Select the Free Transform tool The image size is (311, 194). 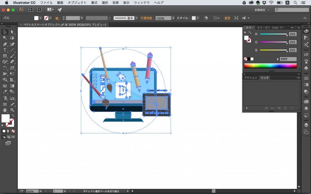click(12, 74)
